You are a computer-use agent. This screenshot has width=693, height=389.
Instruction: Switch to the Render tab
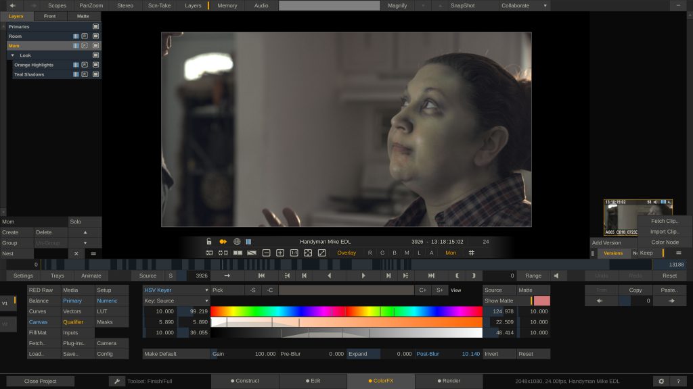449,381
